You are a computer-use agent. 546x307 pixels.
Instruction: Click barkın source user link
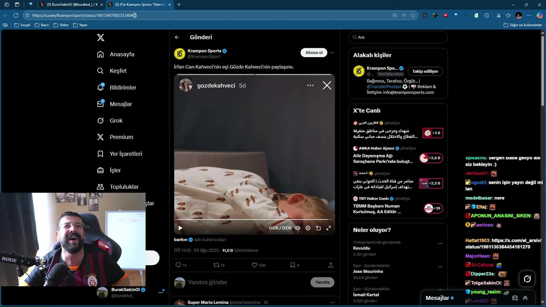[181, 240]
